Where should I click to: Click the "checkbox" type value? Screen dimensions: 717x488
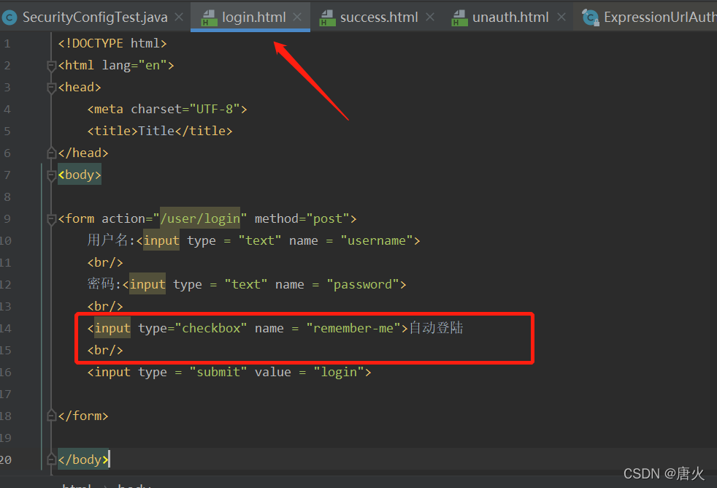(211, 329)
